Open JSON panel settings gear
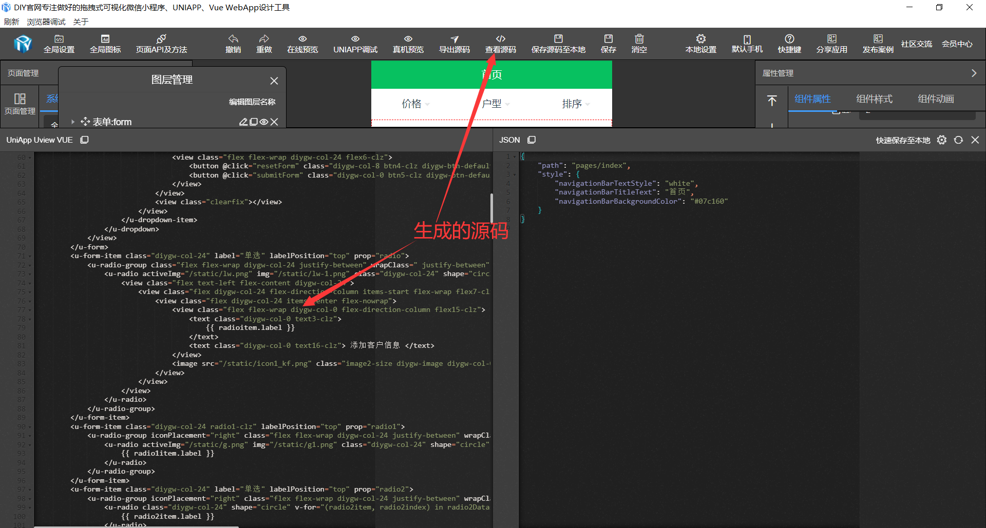Viewport: 986px width, 528px height. click(x=941, y=140)
